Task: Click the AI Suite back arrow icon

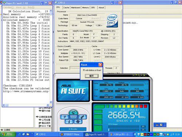Action: click(134, 75)
